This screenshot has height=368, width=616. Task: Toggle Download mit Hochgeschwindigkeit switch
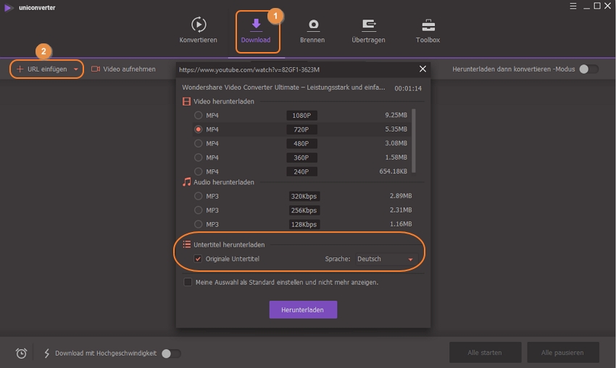(171, 354)
